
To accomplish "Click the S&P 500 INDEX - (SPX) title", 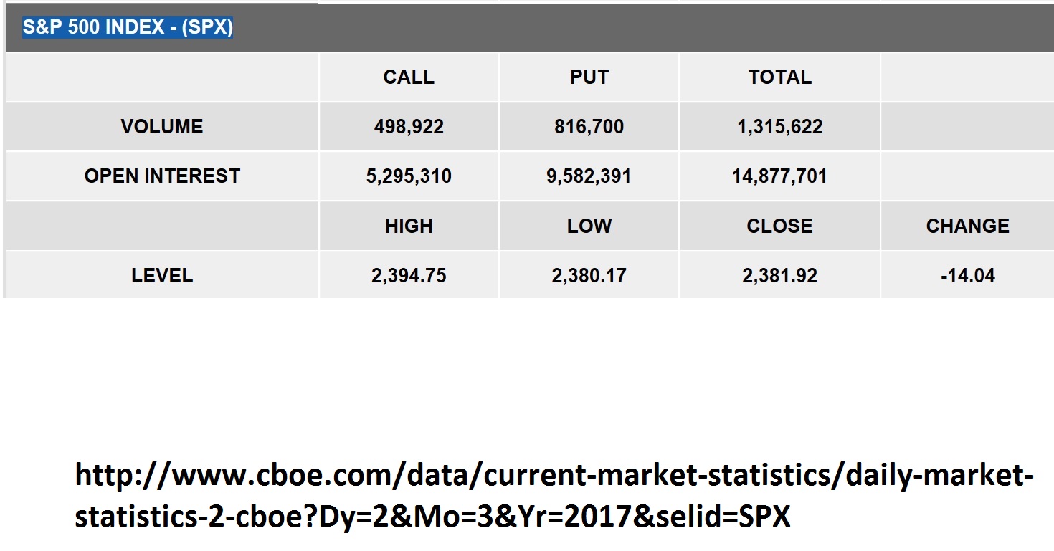I will pos(128,28).
